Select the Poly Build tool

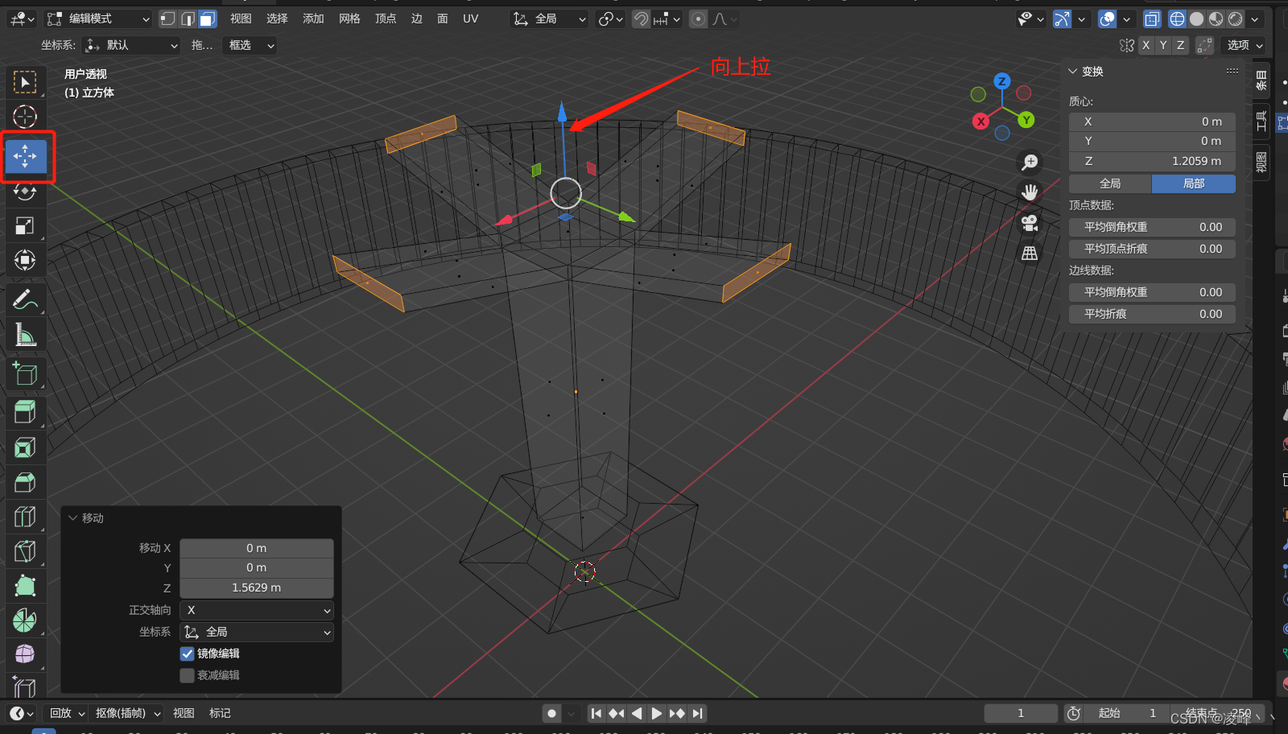[x=25, y=586]
